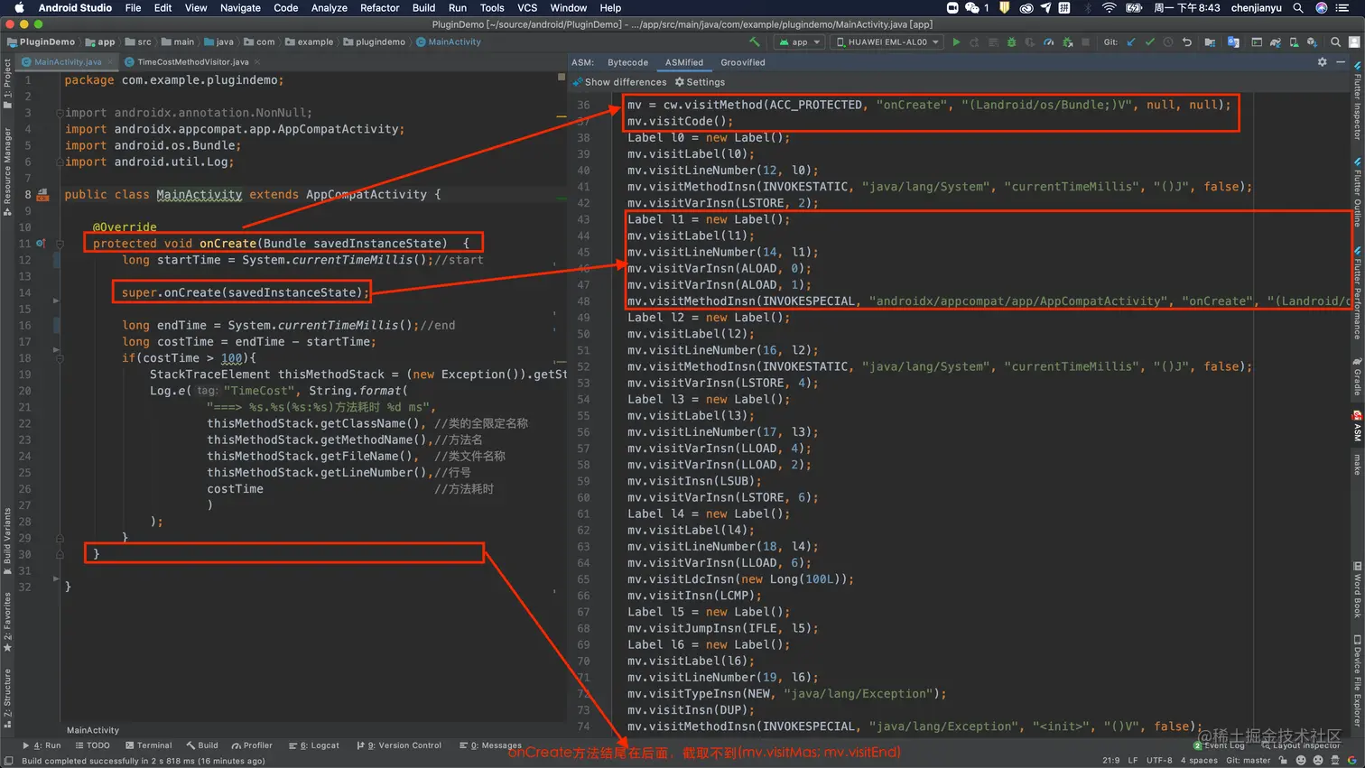Screen dimensions: 1365x768
Task: Unlock the file write-access lock in status bar
Action: pos(1283,761)
